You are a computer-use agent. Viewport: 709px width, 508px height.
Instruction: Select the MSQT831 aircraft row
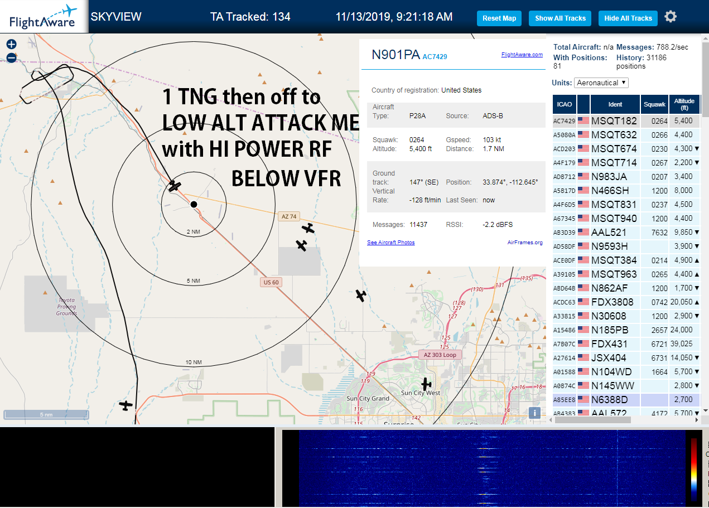[626, 204]
